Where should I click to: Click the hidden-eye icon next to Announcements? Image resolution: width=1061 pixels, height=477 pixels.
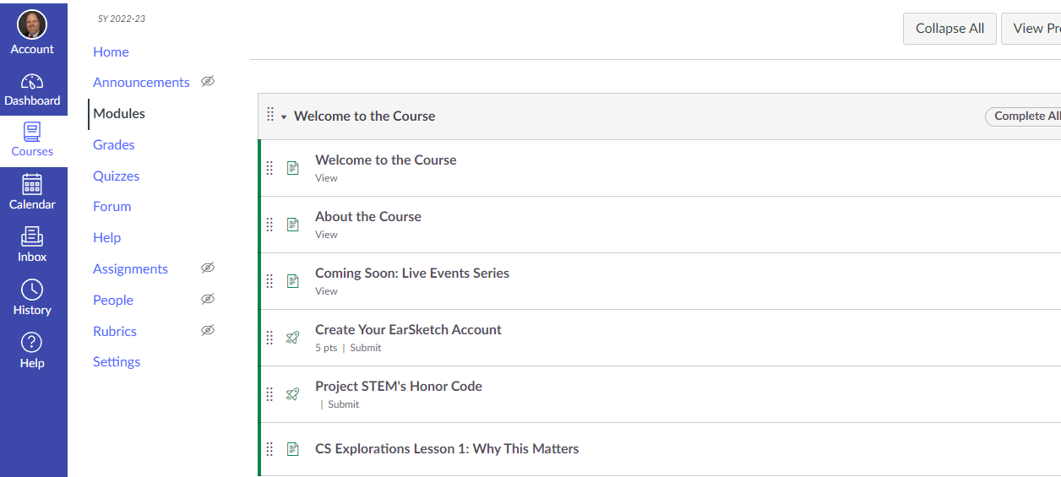pyautogui.click(x=208, y=82)
